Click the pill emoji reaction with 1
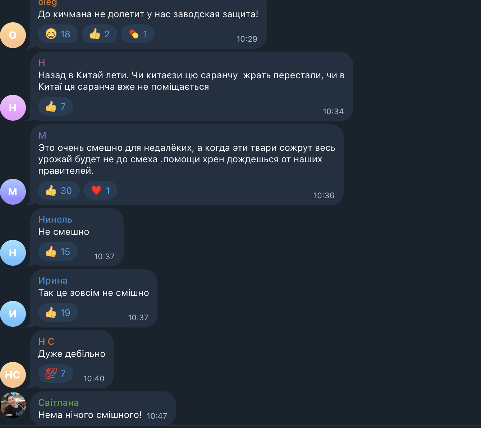 click(138, 34)
